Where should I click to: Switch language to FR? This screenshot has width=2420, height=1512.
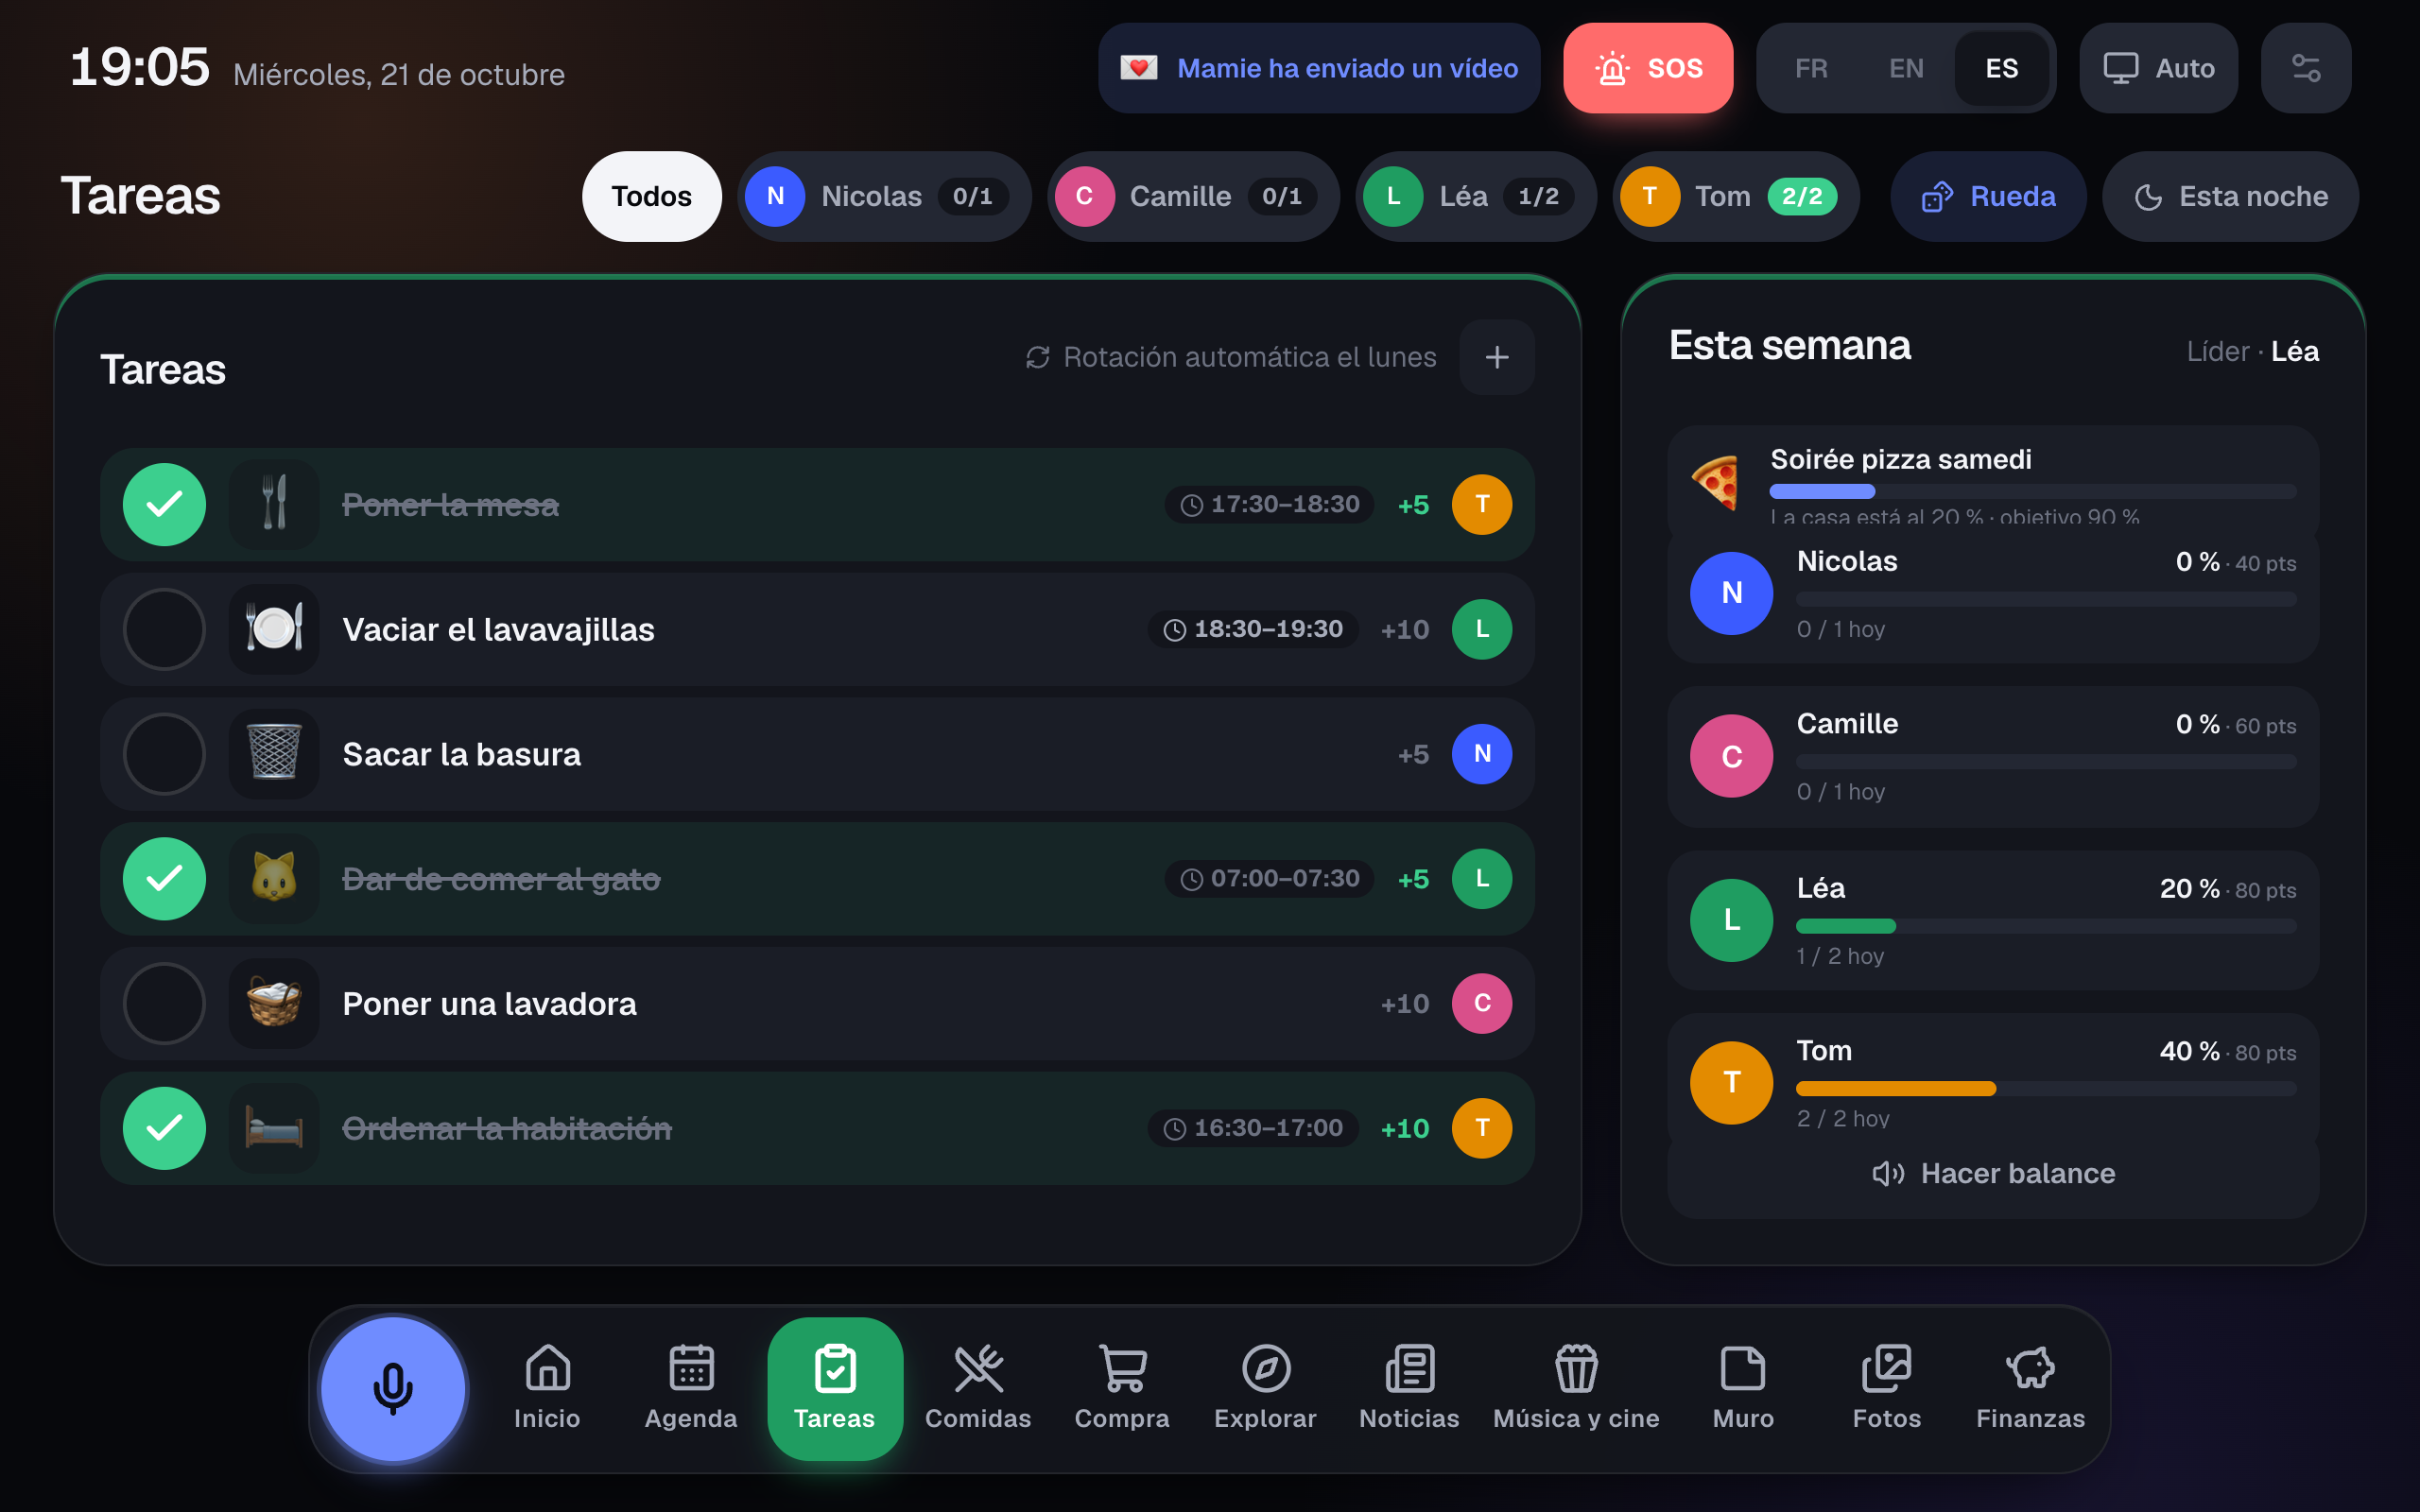[x=1811, y=68]
